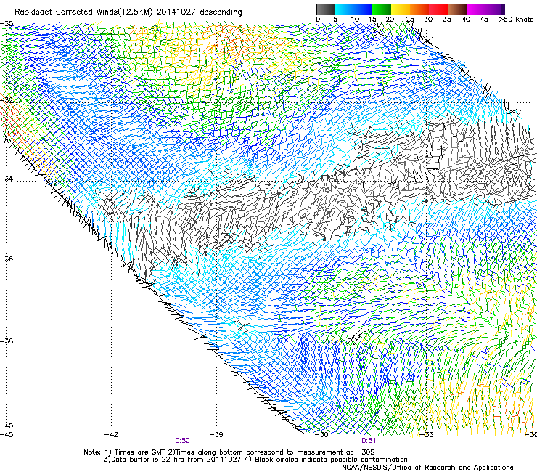Click the green 15-20 knots legend swatch
The image size is (537, 472).
382,9
